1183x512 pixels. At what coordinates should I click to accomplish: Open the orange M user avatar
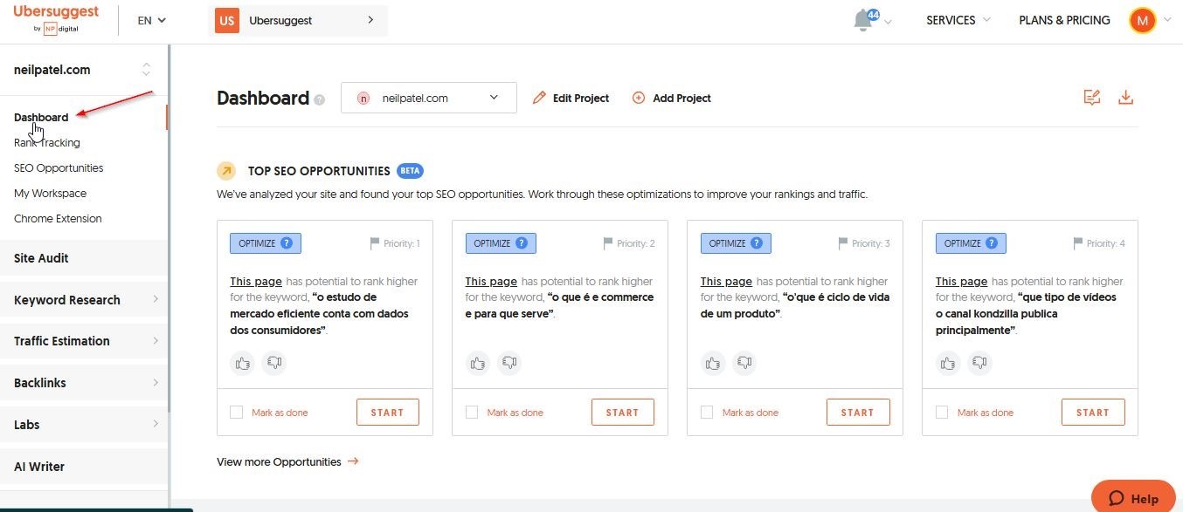click(1142, 20)
